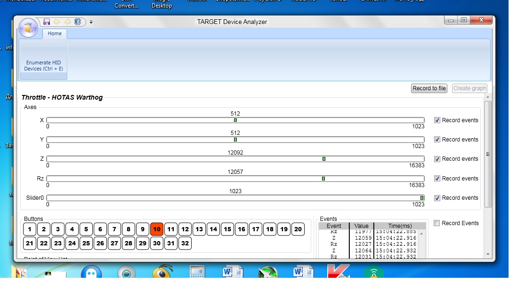Open the blue ghost circle taskbar icon

91,272
